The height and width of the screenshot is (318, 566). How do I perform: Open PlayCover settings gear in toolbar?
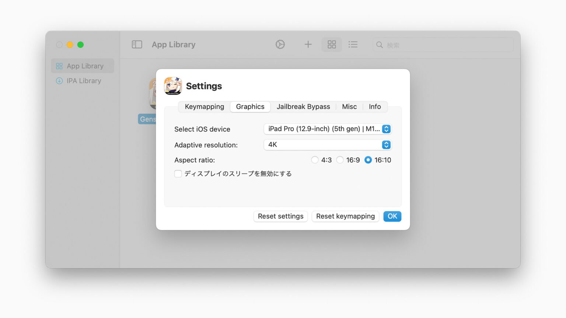tap(280, 44)
